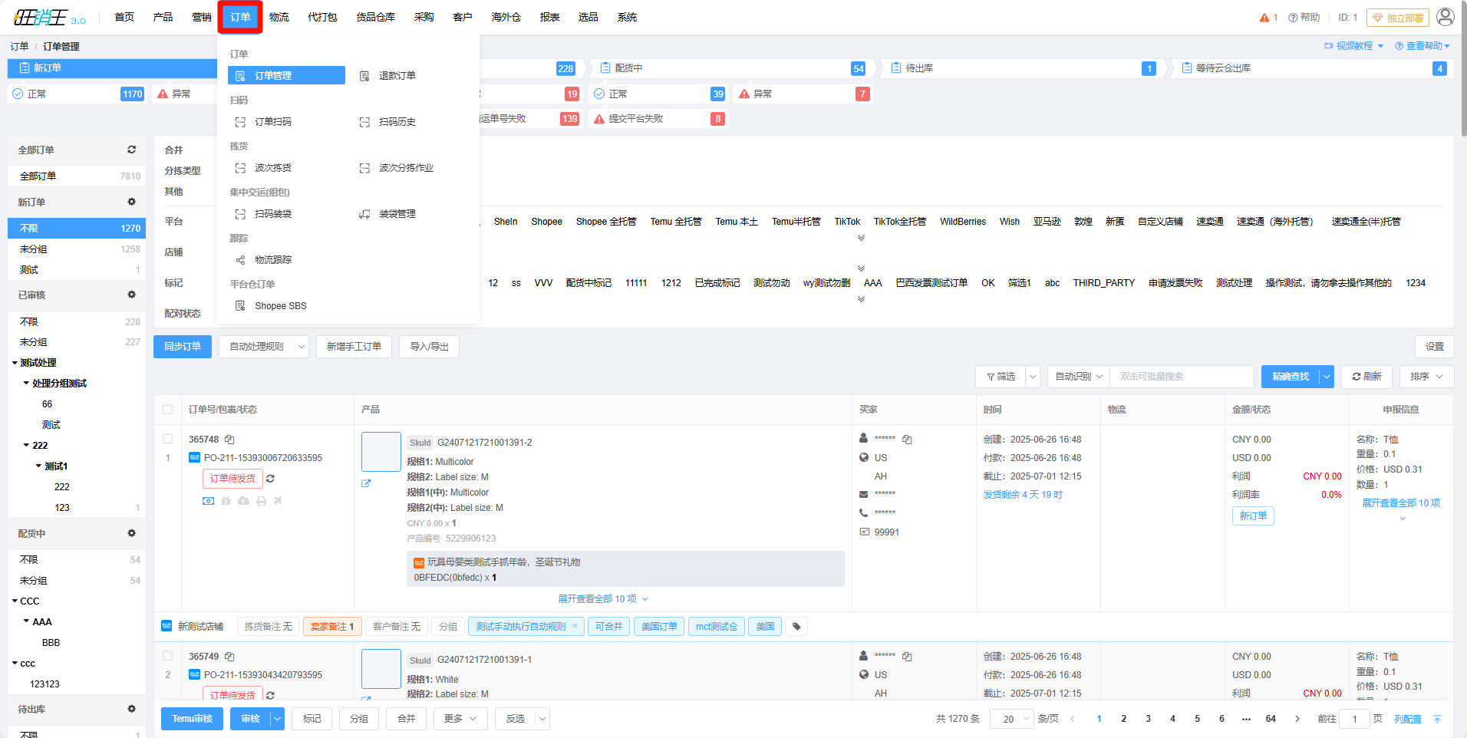Open the 产品 top menu
The image size is (1467, 738).
click(x=163, y=17)
